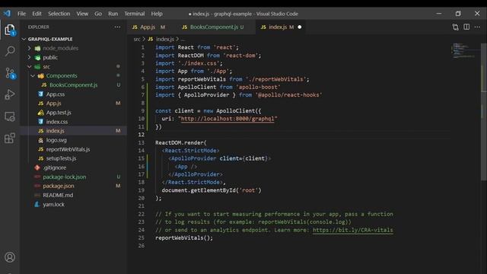Expand the public folder
This screenshot has height=274, width=487.
pyautogui.click(x=29, y=58)
